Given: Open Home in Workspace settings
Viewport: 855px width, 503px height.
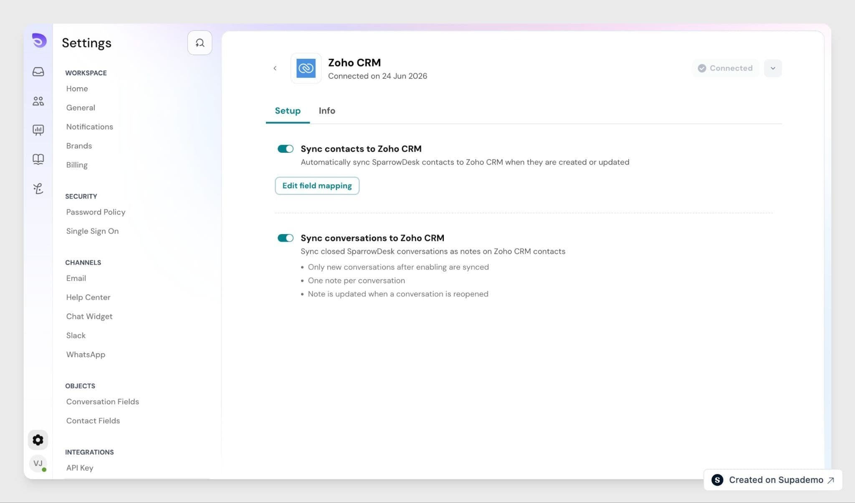Looking at the screenshot, I should [77, 88].
